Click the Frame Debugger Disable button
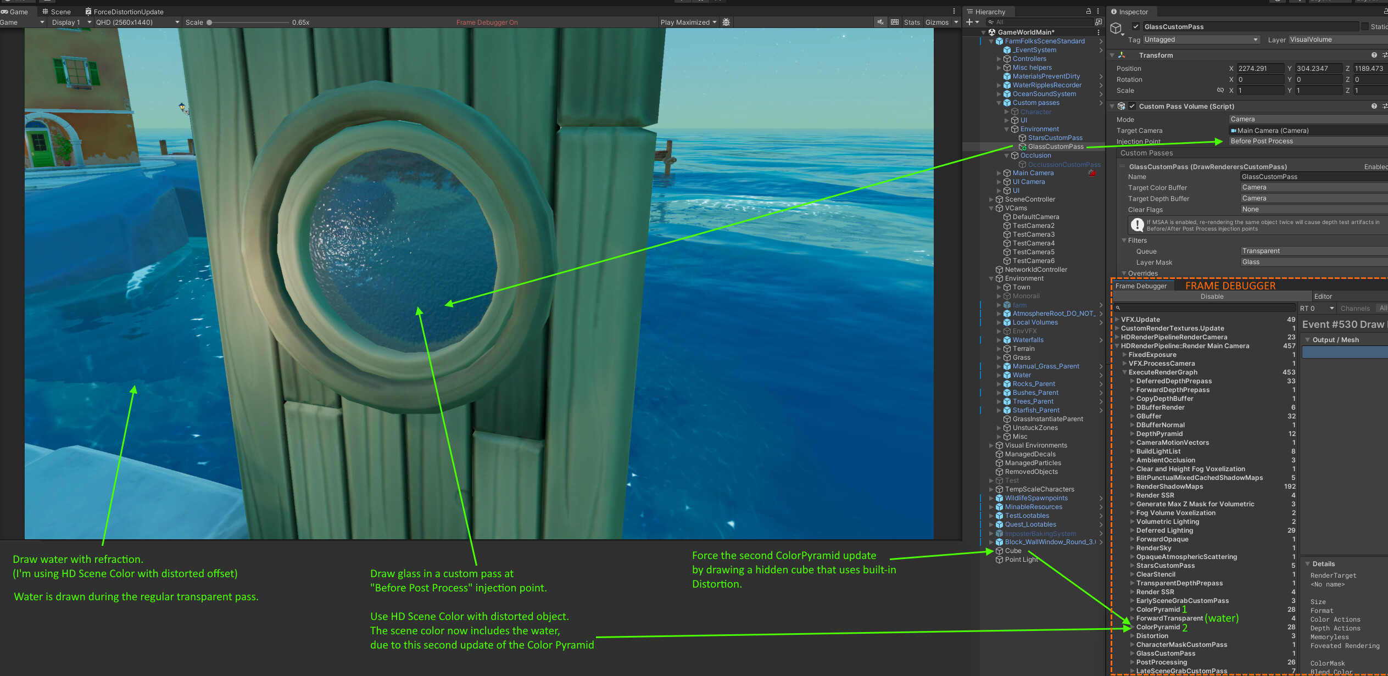This screenshot has width=1388, height=676. tap(1211, 297)
